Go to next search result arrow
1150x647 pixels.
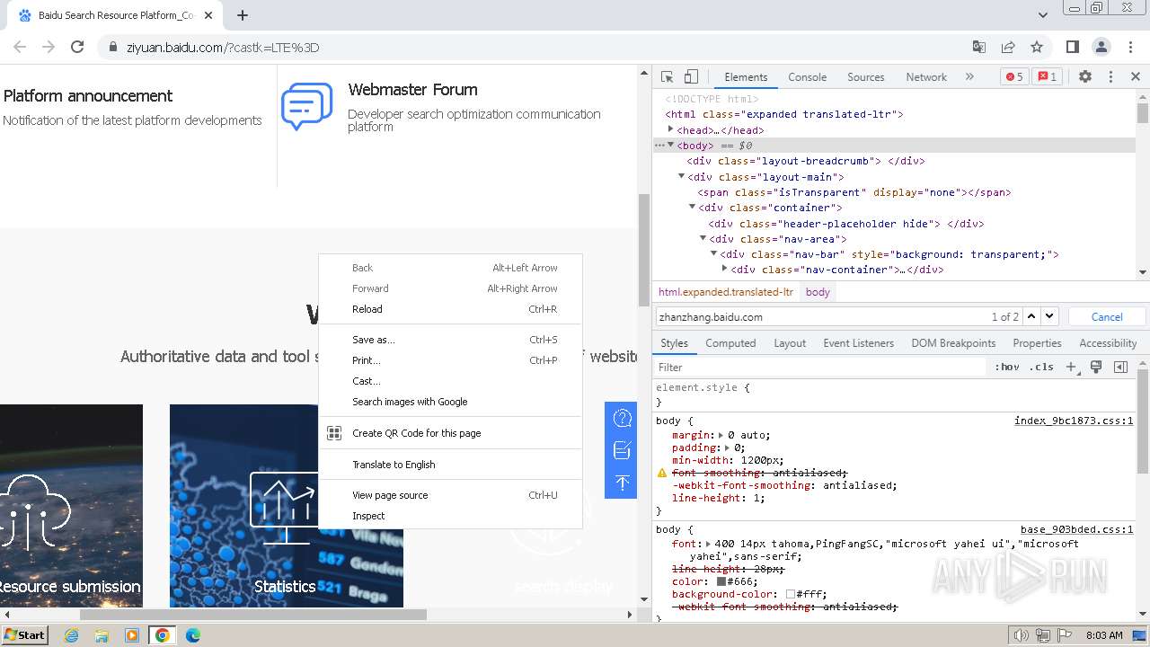click(x=1049, y=316)
